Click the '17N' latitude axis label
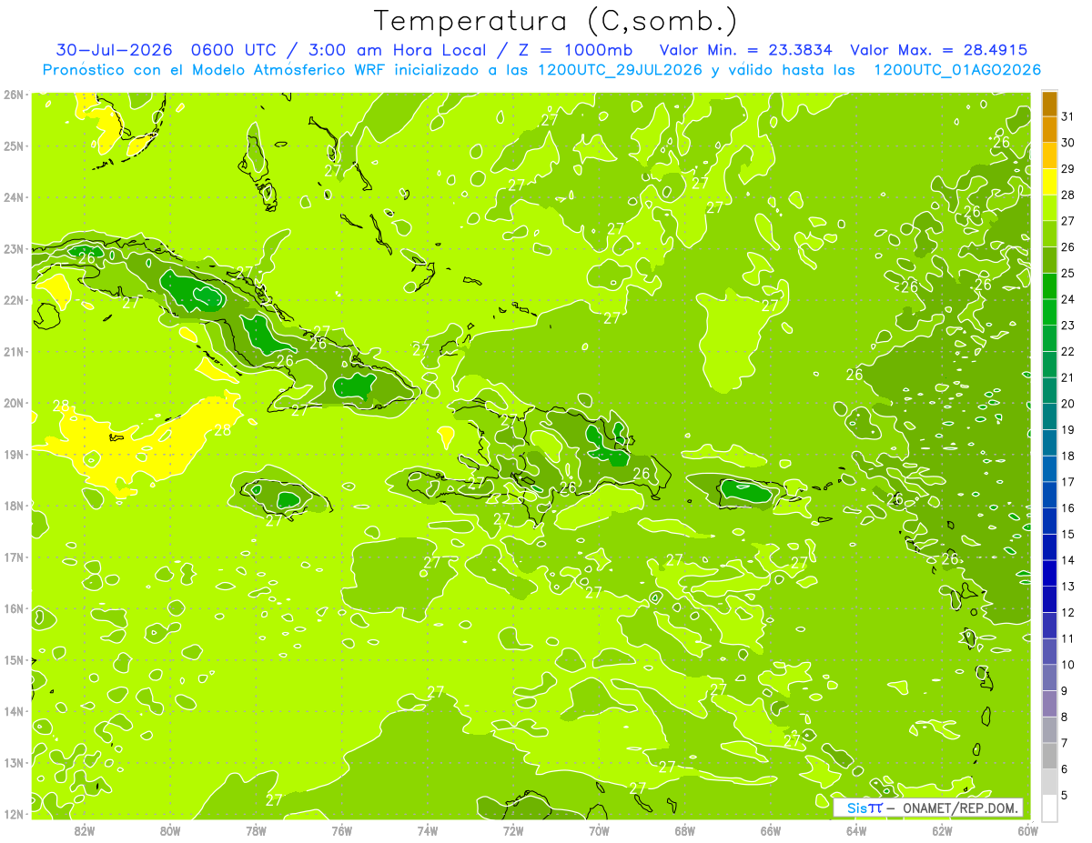1092x843 pixels. (13, 557)
